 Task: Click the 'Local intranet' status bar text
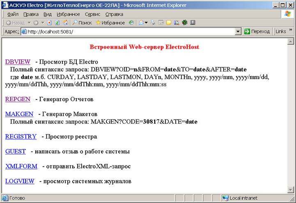coord(243,198)
